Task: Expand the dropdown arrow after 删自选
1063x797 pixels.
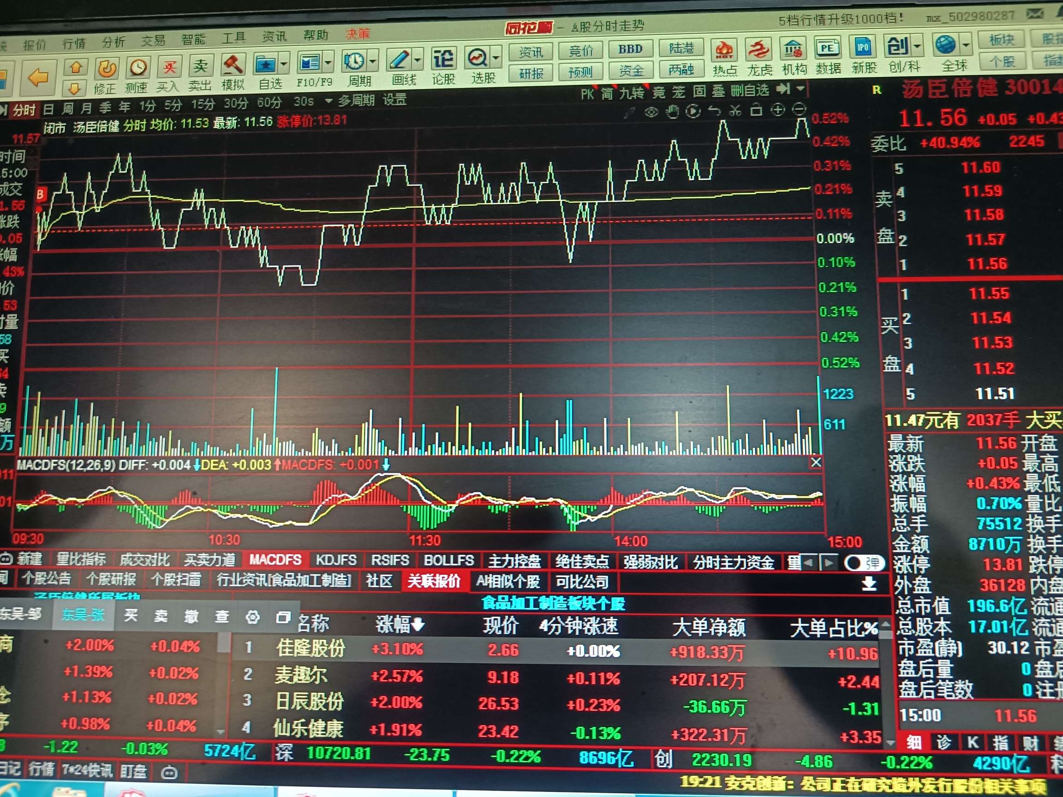Action: (x=800, y=89)
